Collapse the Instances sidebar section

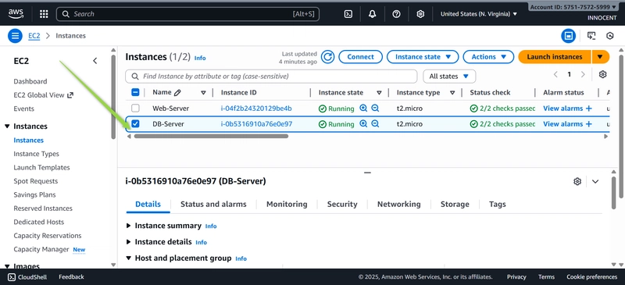7,126
